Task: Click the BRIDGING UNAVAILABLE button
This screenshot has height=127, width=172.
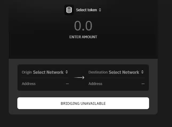Action: [x=83, y=103]
